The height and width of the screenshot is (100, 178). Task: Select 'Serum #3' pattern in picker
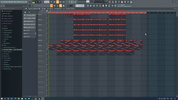[29, 37]
